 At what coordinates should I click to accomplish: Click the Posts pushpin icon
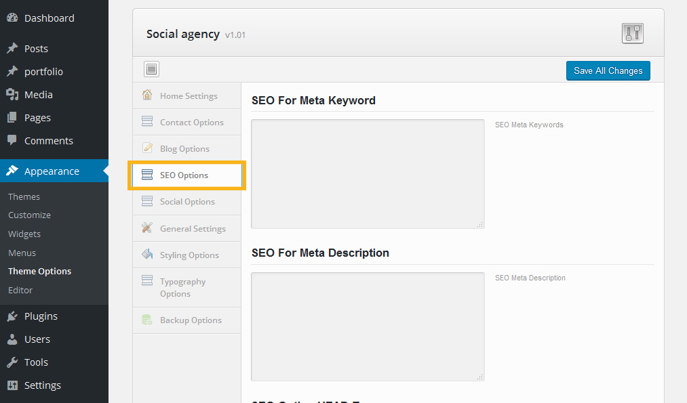click(x=12, y=48)
